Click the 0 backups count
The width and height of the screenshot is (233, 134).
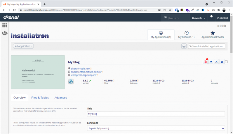point(211,81)
